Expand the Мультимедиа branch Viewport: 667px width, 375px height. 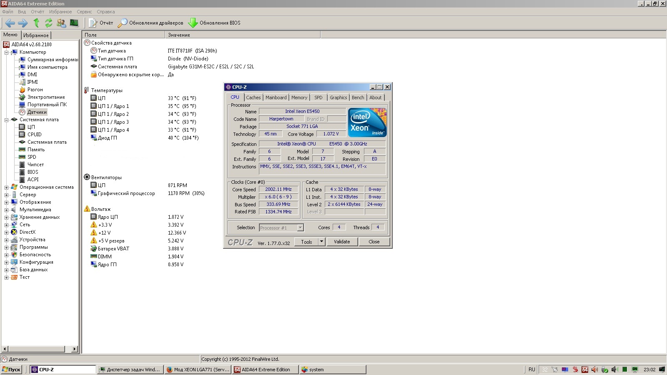[x=6, y=210]
